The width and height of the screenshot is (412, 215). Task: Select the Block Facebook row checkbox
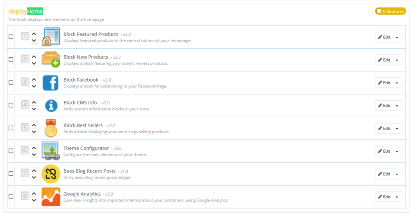tap(11, 83)
